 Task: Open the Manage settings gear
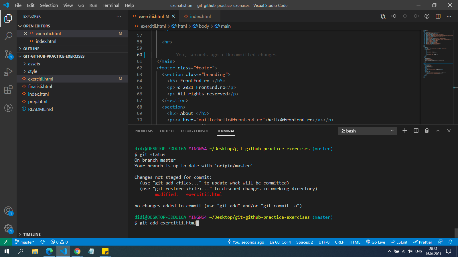(8, 228)
